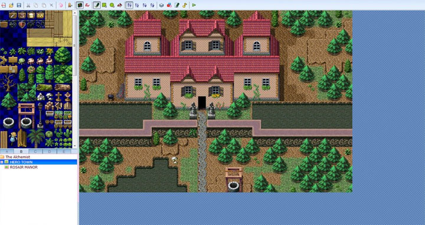Screen dimensions: 425x225
Task: Pick the pumpkin tile in palette
Action: tap(50, 134)
